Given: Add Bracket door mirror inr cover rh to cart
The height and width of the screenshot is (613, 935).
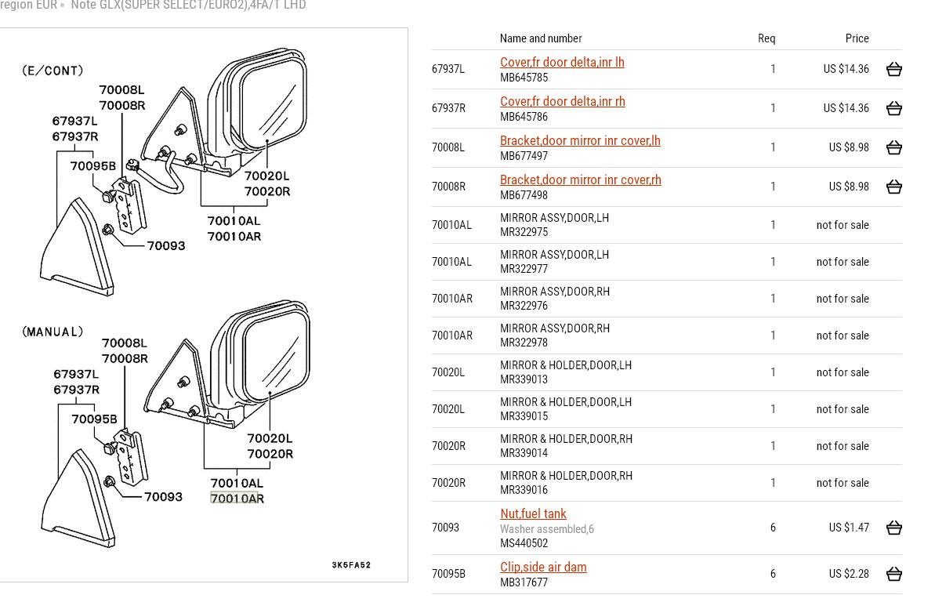Looking at the screenshot, I should (893, 187).
